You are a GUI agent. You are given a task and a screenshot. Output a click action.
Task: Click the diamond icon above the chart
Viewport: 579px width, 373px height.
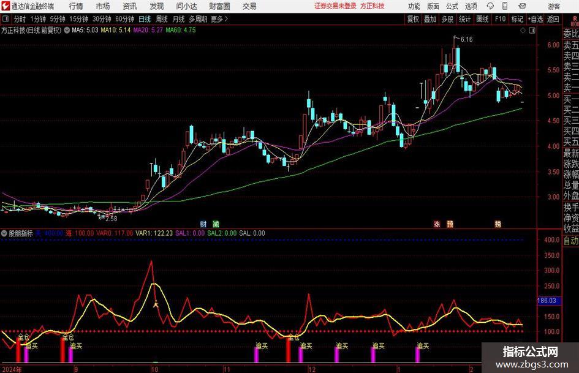coord(523,31)
